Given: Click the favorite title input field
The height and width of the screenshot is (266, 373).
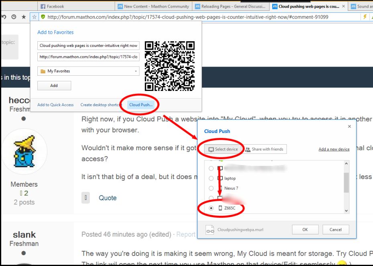Looking at the screenshot, I should tap(88, 46).
